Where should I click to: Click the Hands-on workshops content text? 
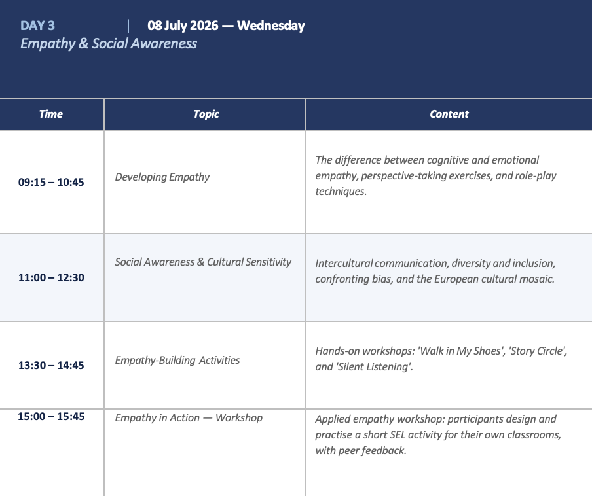(441, 359)
